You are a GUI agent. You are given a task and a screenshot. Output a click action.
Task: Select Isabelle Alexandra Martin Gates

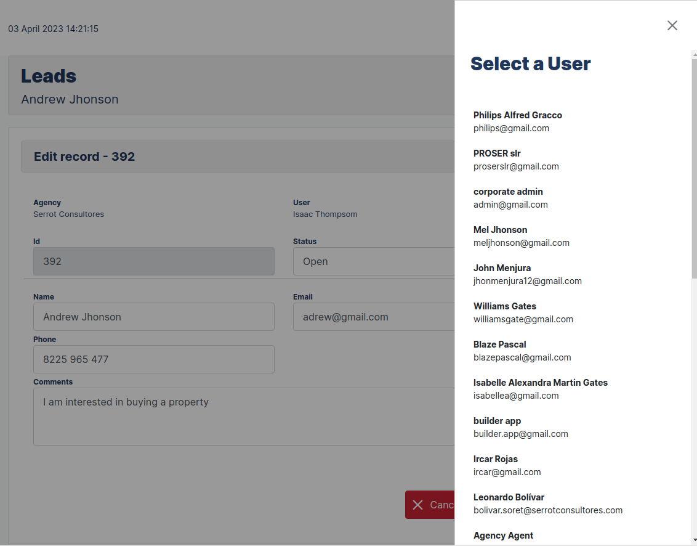540,389
